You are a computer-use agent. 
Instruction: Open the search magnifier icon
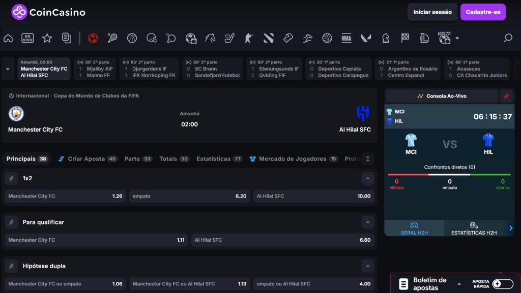(508, 38)
